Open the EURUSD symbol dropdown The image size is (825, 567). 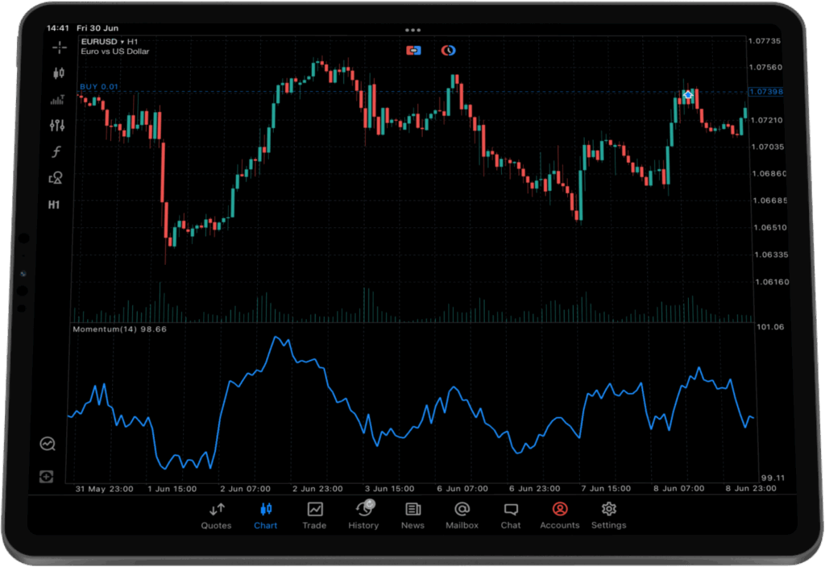tap(110, 42)
